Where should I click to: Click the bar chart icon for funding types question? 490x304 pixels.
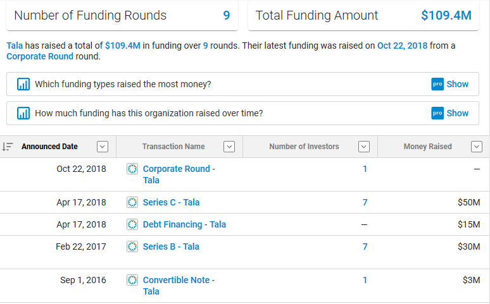click(x=23, y=84)
